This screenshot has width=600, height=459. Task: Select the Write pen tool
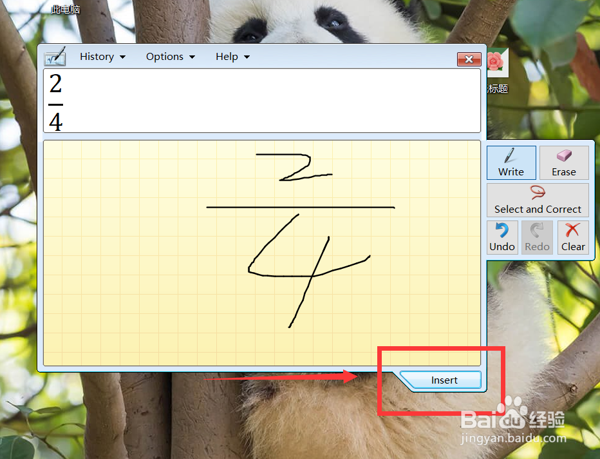coord(511,162)
